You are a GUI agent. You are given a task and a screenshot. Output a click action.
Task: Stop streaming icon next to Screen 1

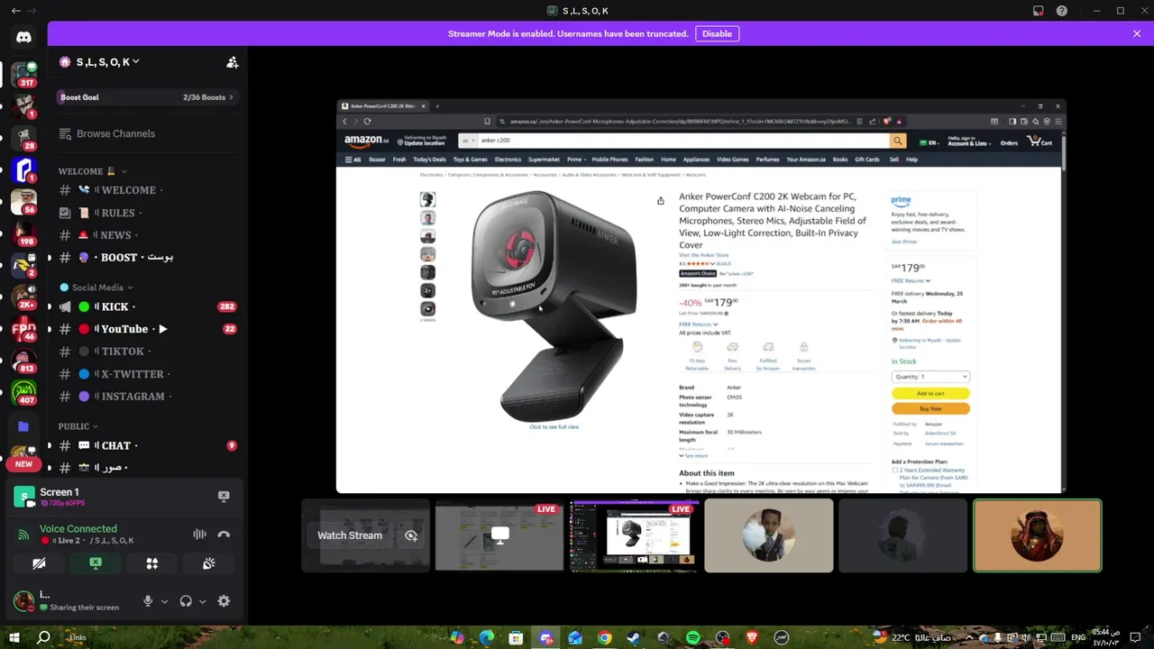click(x=224, y=496)
